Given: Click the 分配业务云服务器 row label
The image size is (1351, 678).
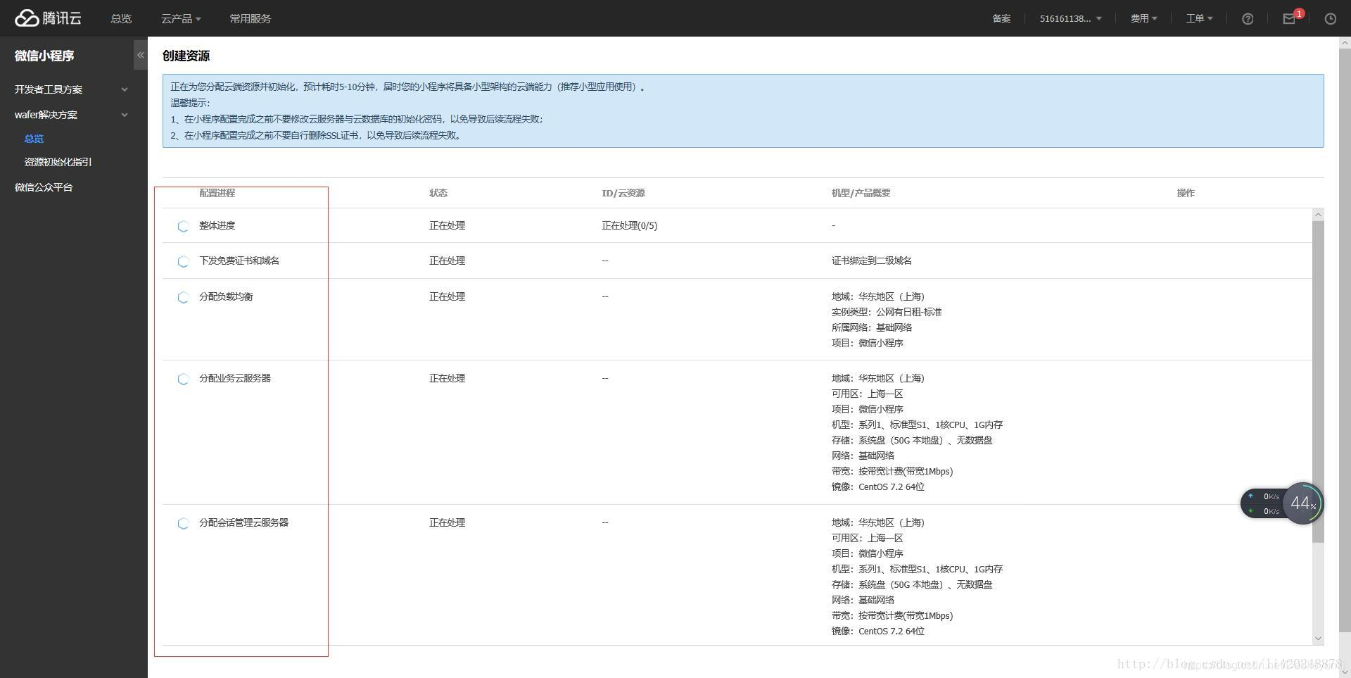Looking at the screenshot, I should coord(235,378).
